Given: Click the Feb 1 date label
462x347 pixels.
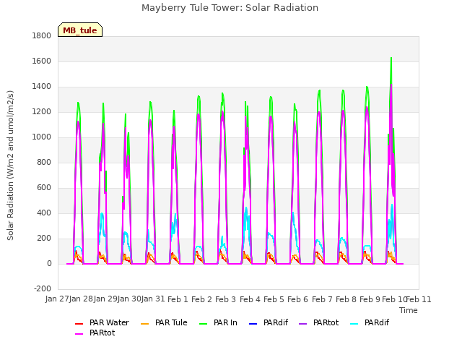Looking at the screenshot, I should [x=178, y=299].
